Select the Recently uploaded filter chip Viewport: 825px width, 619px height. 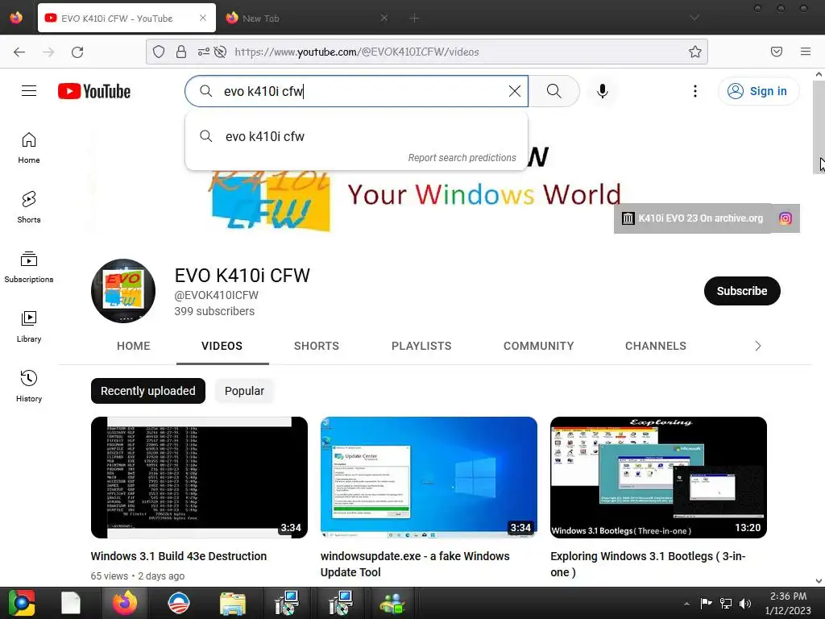tap(148, 391)
